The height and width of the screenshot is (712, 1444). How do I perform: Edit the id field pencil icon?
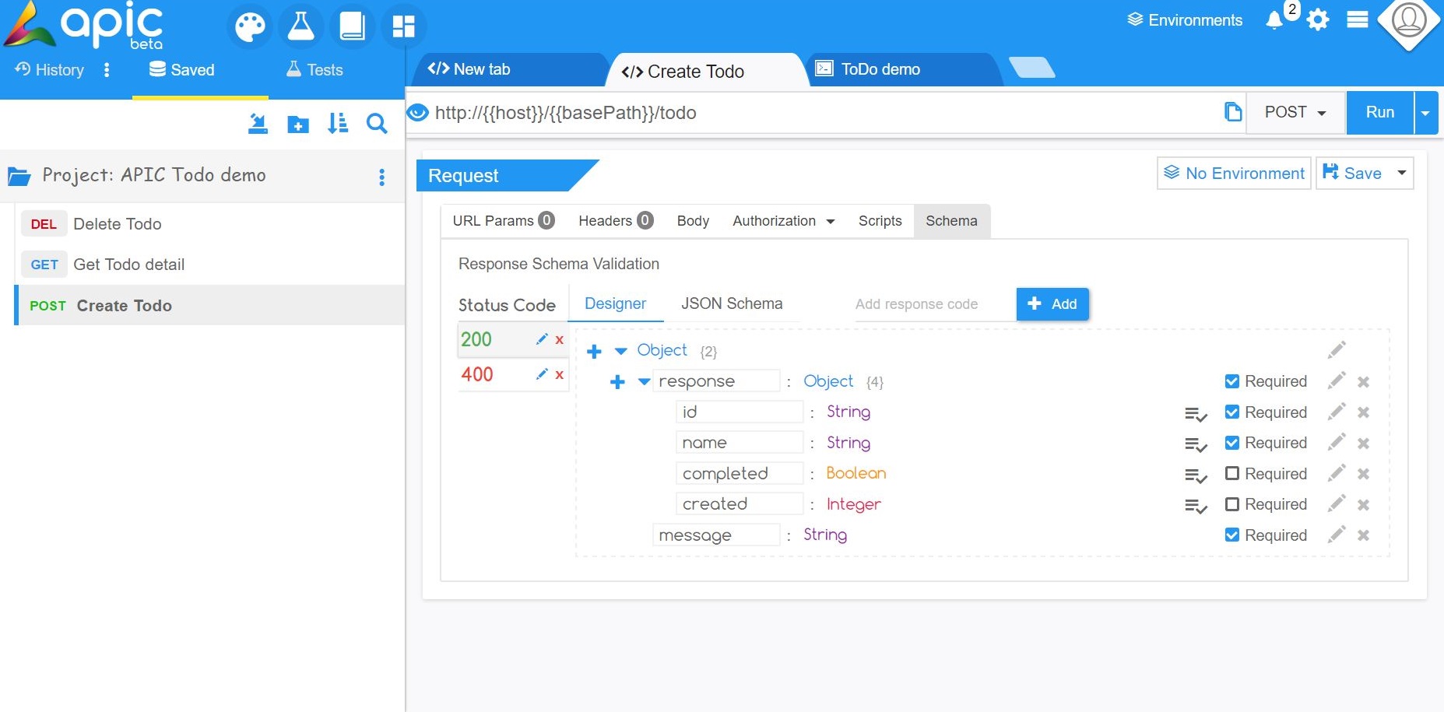click(x=1337, y=412)
